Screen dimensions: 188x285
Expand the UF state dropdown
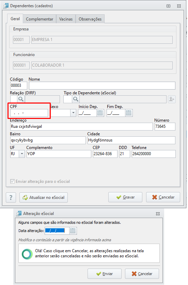22,154
